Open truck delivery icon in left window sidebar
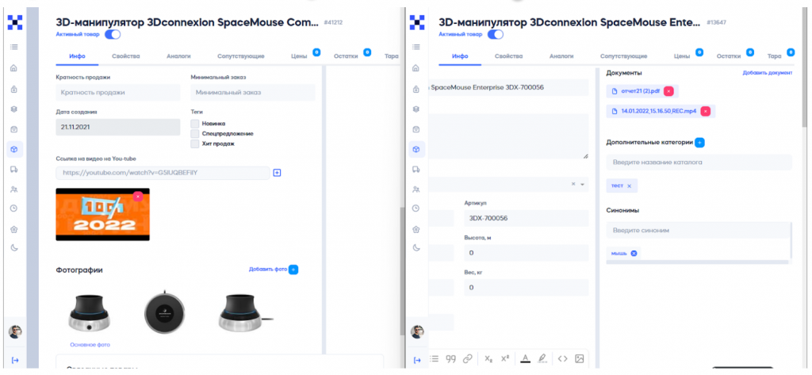The image size is (812, 375). click(x=14, y=170)
